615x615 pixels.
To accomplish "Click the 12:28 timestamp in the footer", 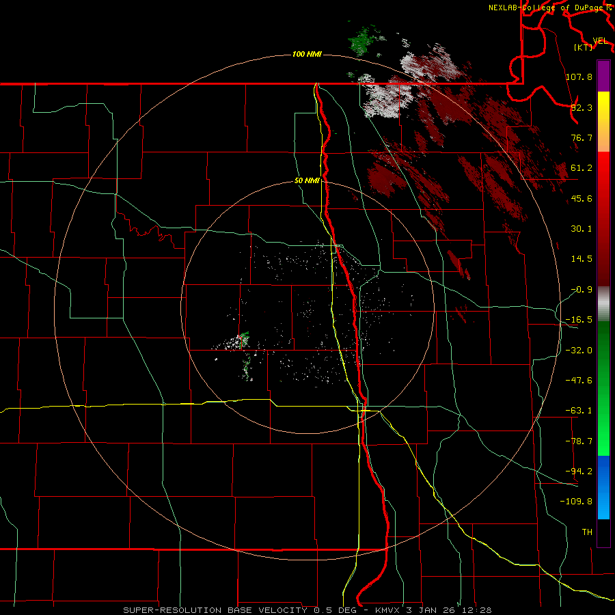I will tap(478, 610).
